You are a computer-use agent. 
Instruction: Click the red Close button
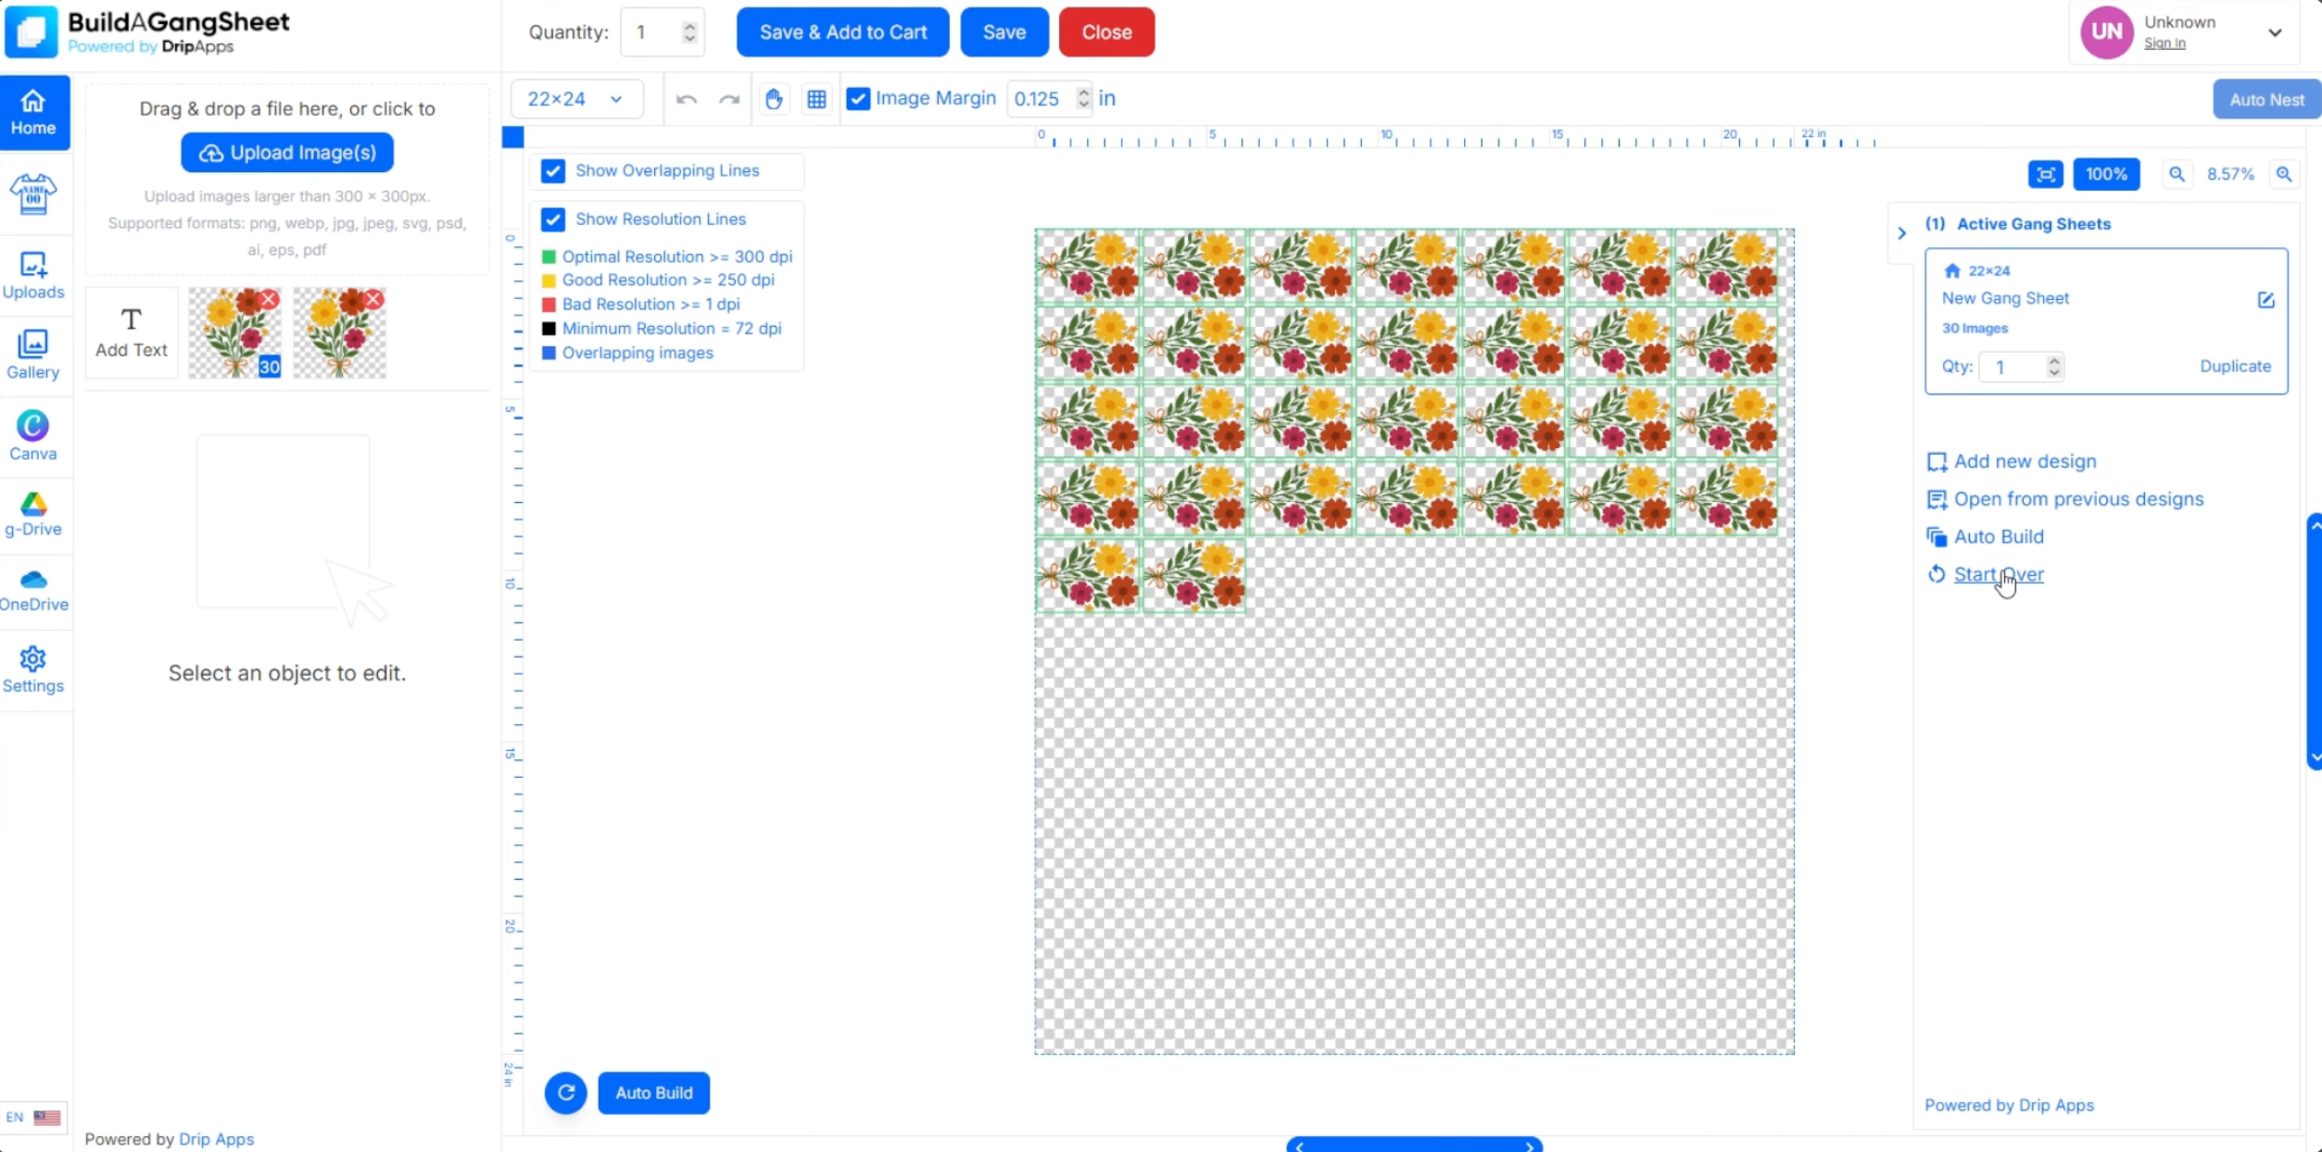tap(1107, 32)
